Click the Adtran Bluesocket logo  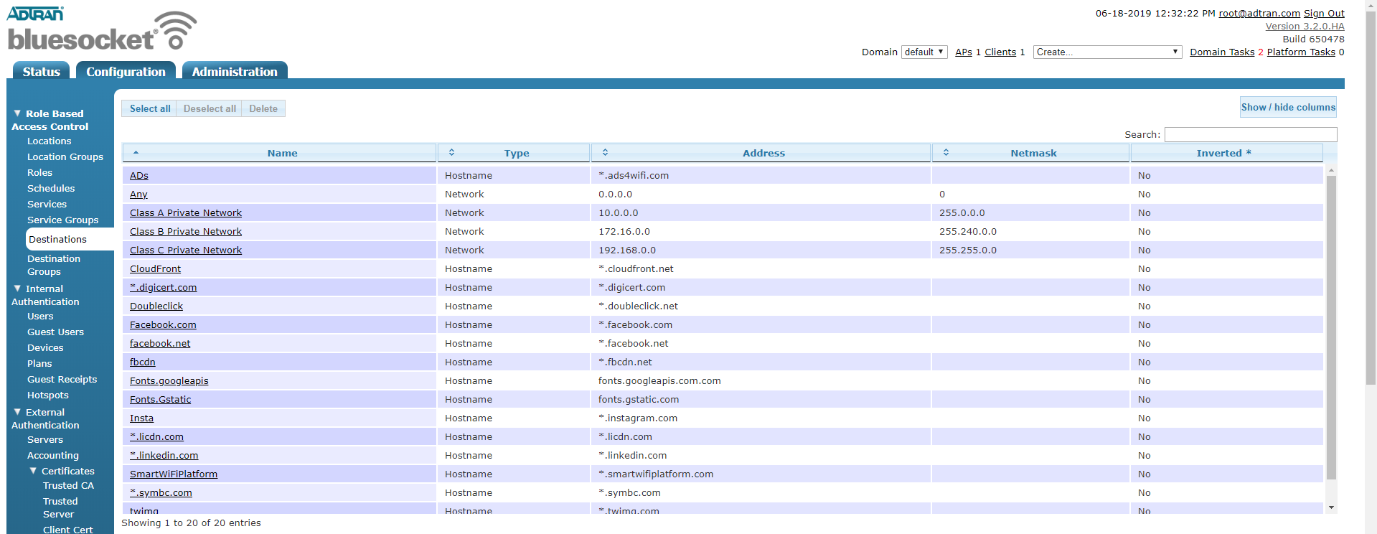click(x=102, y=29)
